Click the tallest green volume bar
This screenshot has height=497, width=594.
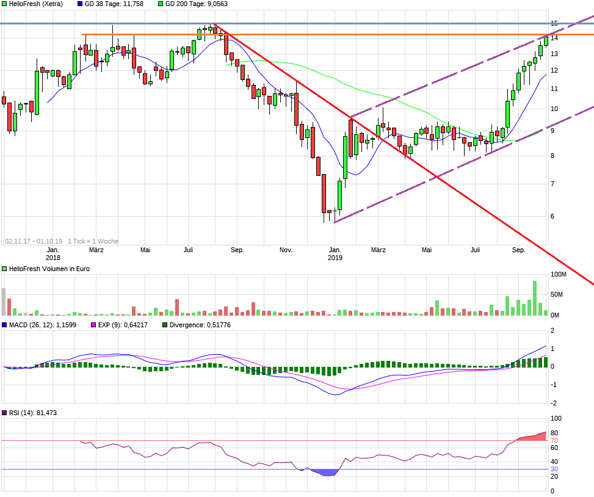click(535, 298)
